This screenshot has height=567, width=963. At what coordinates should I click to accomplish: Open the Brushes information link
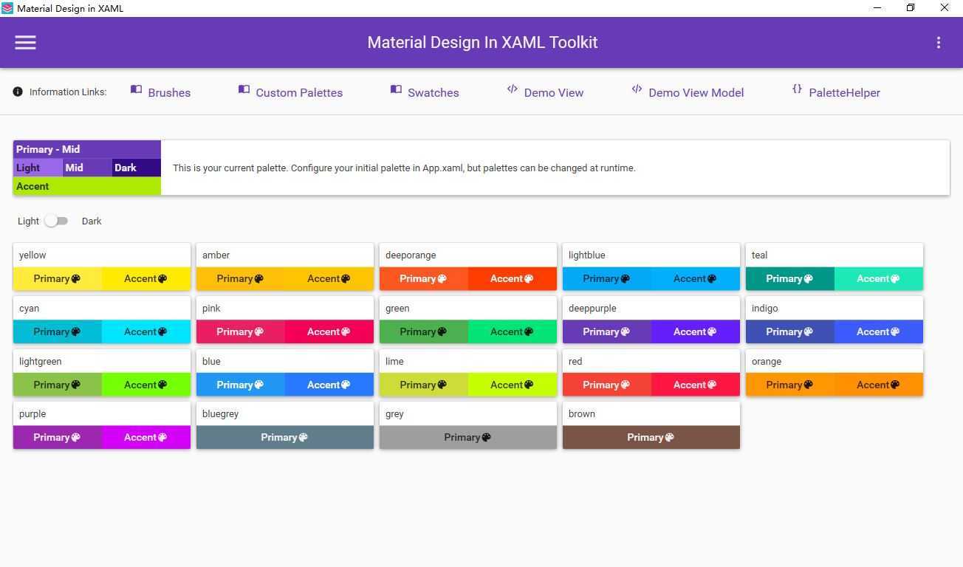pyautogui.click(x=169, y=92)
